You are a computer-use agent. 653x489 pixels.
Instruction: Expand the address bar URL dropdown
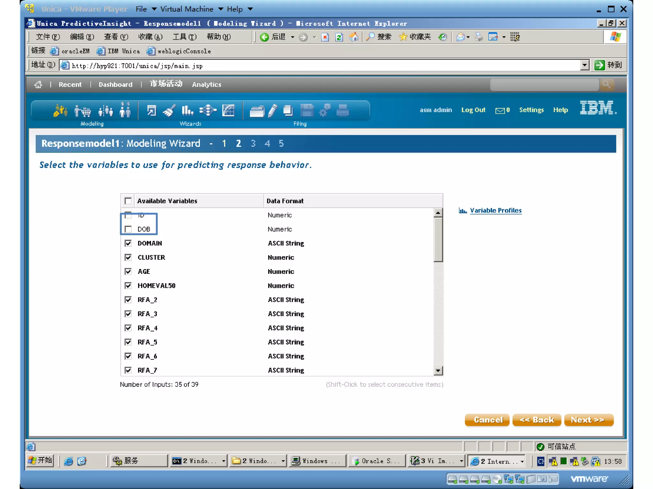(x=584, y=66)
